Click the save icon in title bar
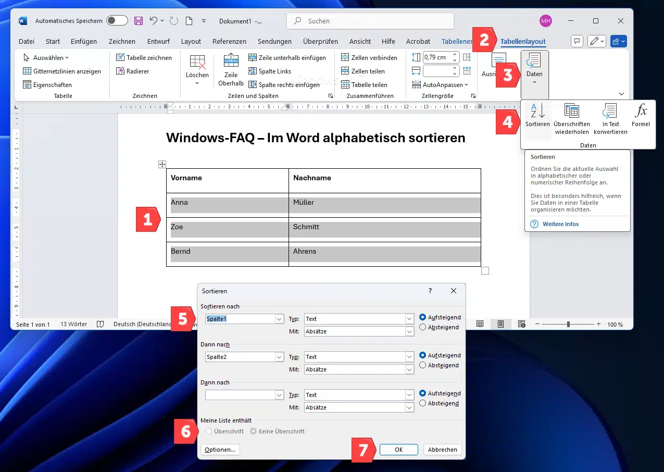 [138, 21]
